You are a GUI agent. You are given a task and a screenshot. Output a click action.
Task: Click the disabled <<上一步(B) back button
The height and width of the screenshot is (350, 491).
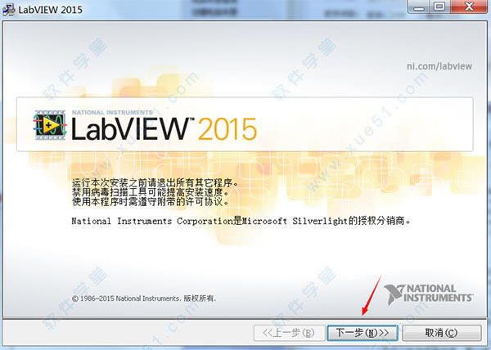(289, 333)
